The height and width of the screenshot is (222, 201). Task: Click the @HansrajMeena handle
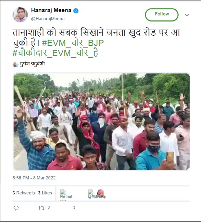pos(48,19)
